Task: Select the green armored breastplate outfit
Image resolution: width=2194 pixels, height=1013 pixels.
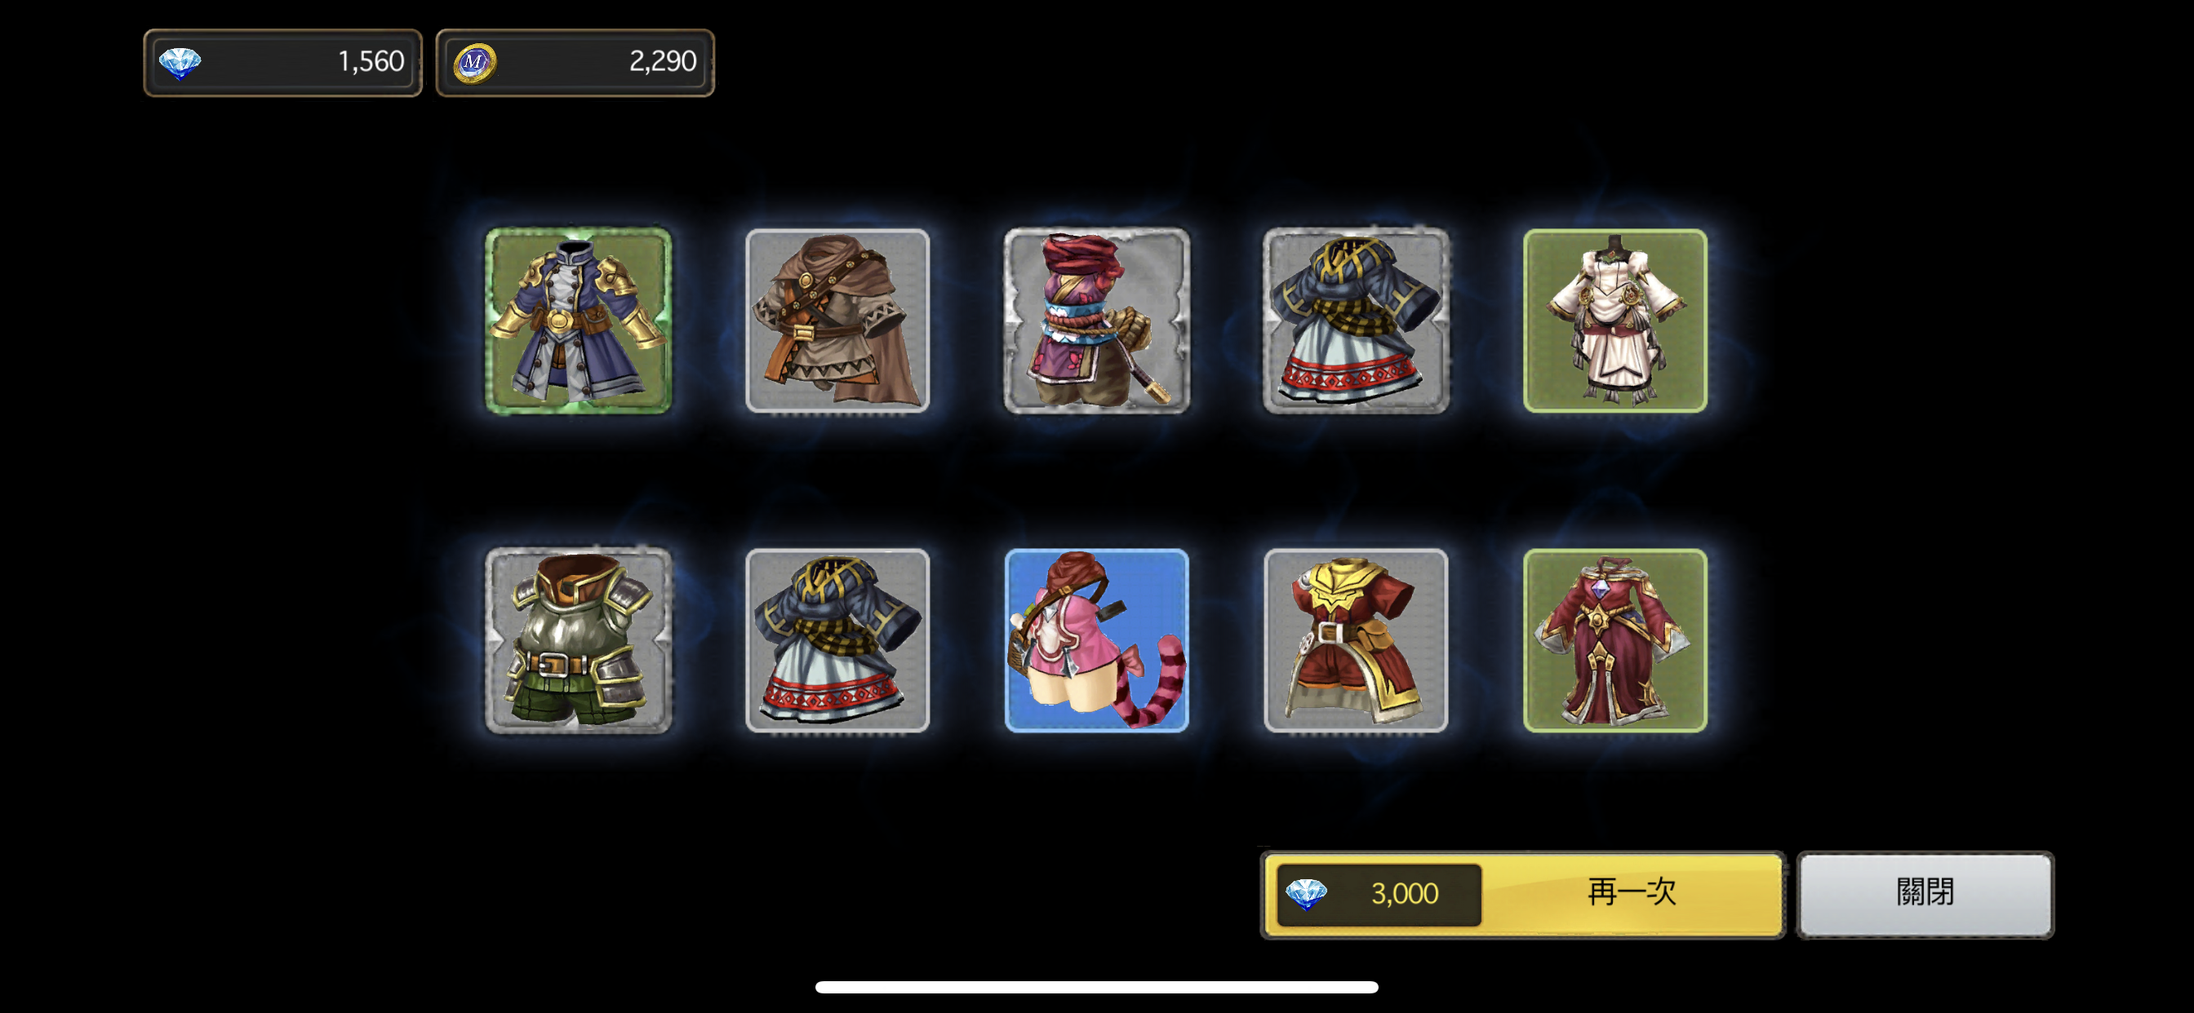Action: 579,640
